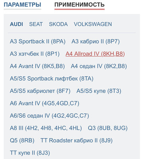Open A3 Sportback II (8PA) link

pyautogui.click(x=38, y=41)
